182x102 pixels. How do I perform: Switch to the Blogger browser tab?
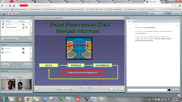[x=25, y=2]
